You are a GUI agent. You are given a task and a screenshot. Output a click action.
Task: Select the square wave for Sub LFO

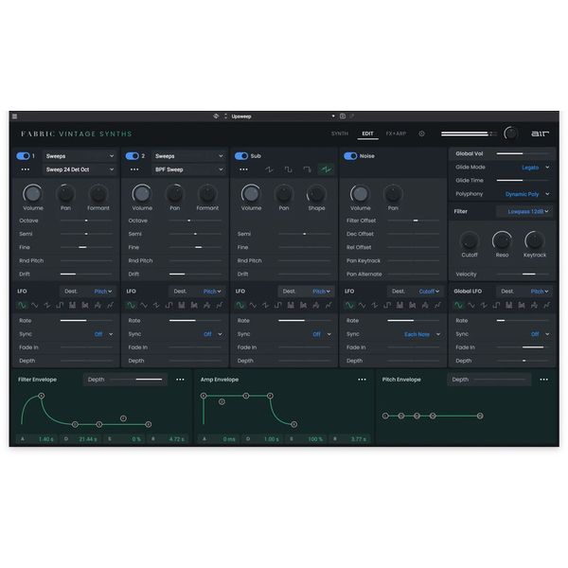click(x=277, y=306)
